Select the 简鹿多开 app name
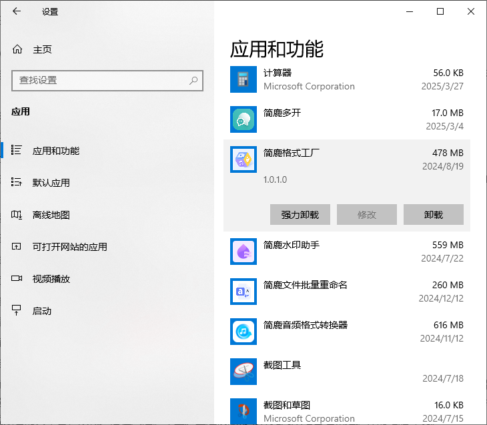The width and height of the screenshot is (487, 425). pos(282,113)
